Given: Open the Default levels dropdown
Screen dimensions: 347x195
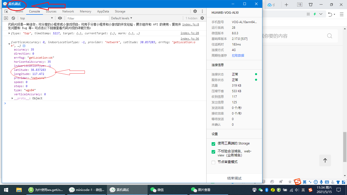Looking at the screenshot, I should [122, 18].
